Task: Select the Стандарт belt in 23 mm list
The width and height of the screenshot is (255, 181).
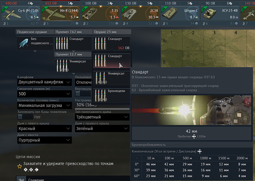Action: point(112,61)
